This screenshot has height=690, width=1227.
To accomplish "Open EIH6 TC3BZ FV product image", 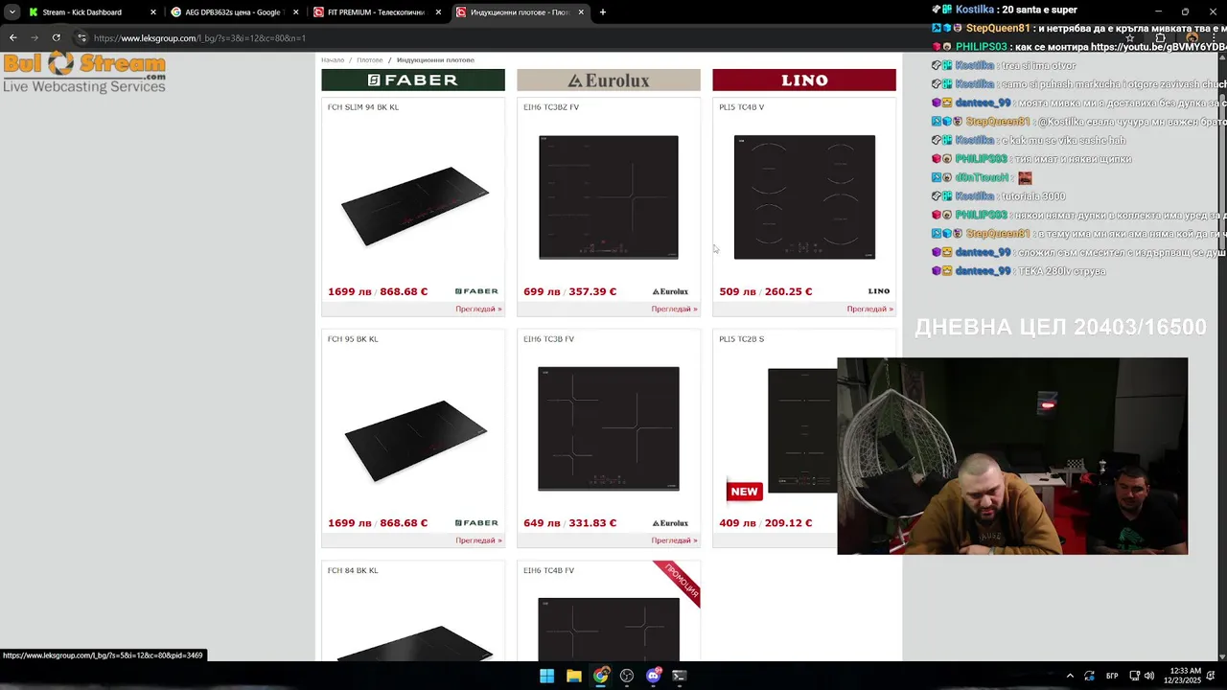I will pyautogui.click(x=609, y=197).
